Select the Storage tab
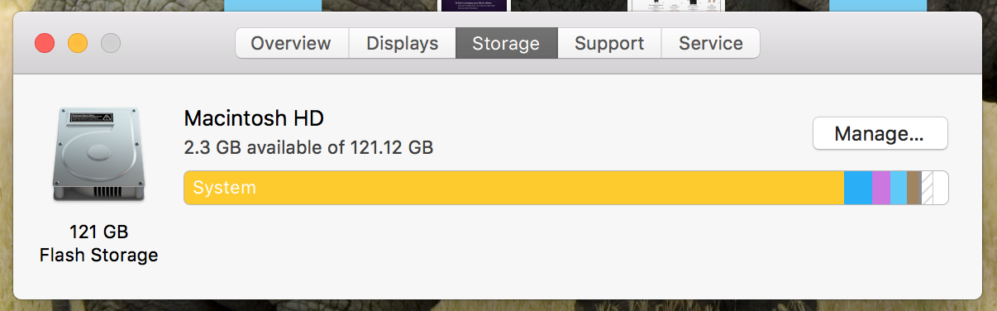This screenshot has height=311, width=997. [x=506, y=43]
